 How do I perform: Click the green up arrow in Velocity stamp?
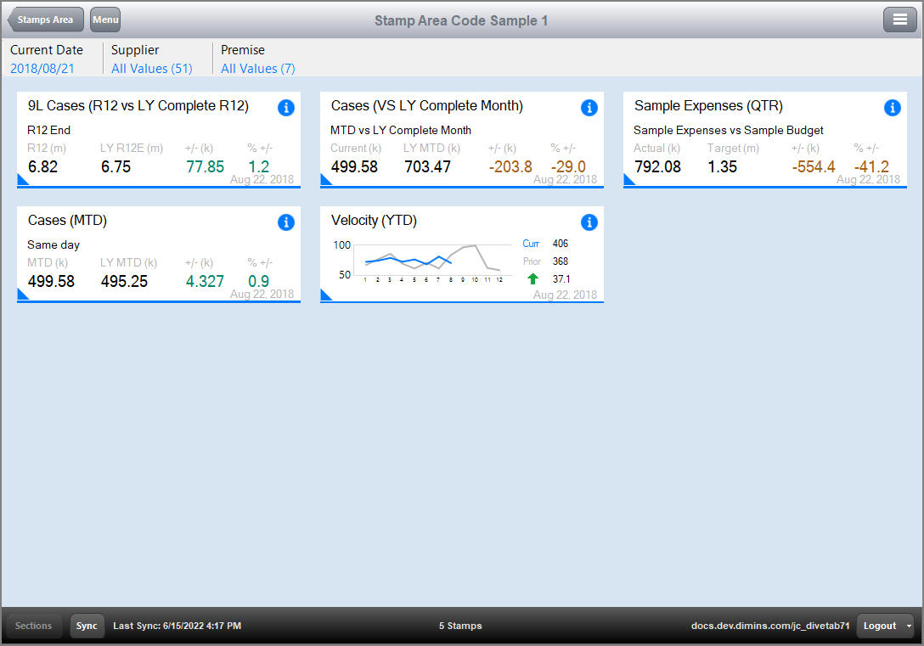point(532,278)
